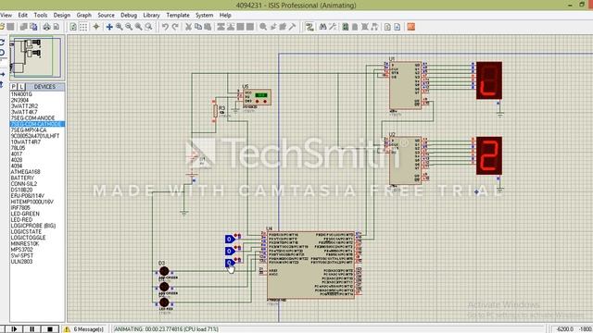Click the Bill of Materials report icon
The image size is (593, 333).
pyautogui.click(x=387, y=27)
